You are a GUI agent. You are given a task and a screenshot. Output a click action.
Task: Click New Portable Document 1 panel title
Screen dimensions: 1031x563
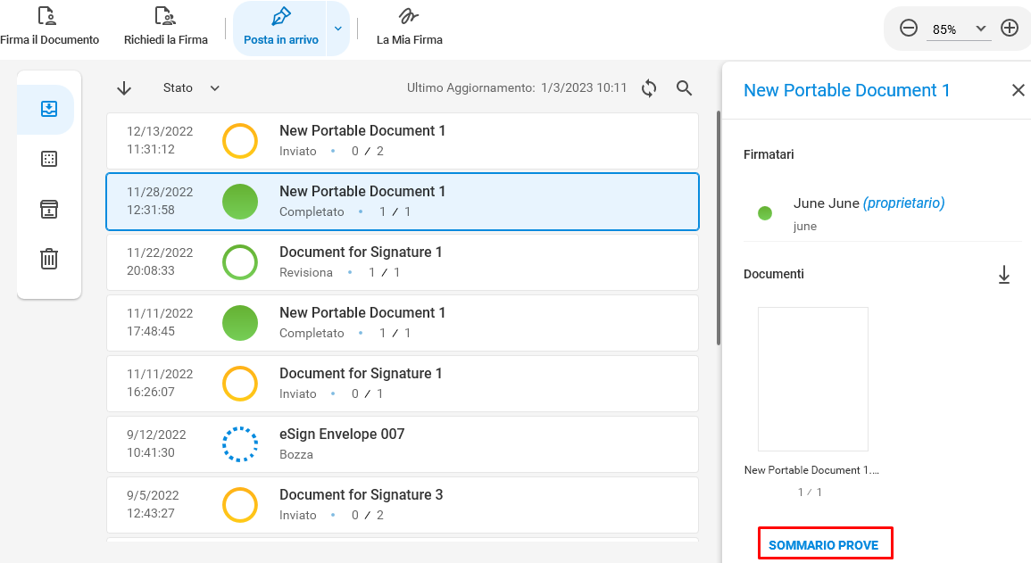click(846, 90)
